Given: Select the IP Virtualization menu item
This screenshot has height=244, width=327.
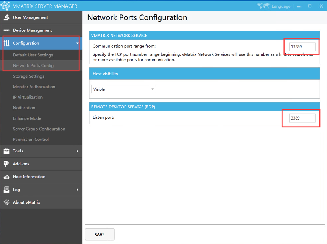Looking at the screenshot, I should point(28,97).
